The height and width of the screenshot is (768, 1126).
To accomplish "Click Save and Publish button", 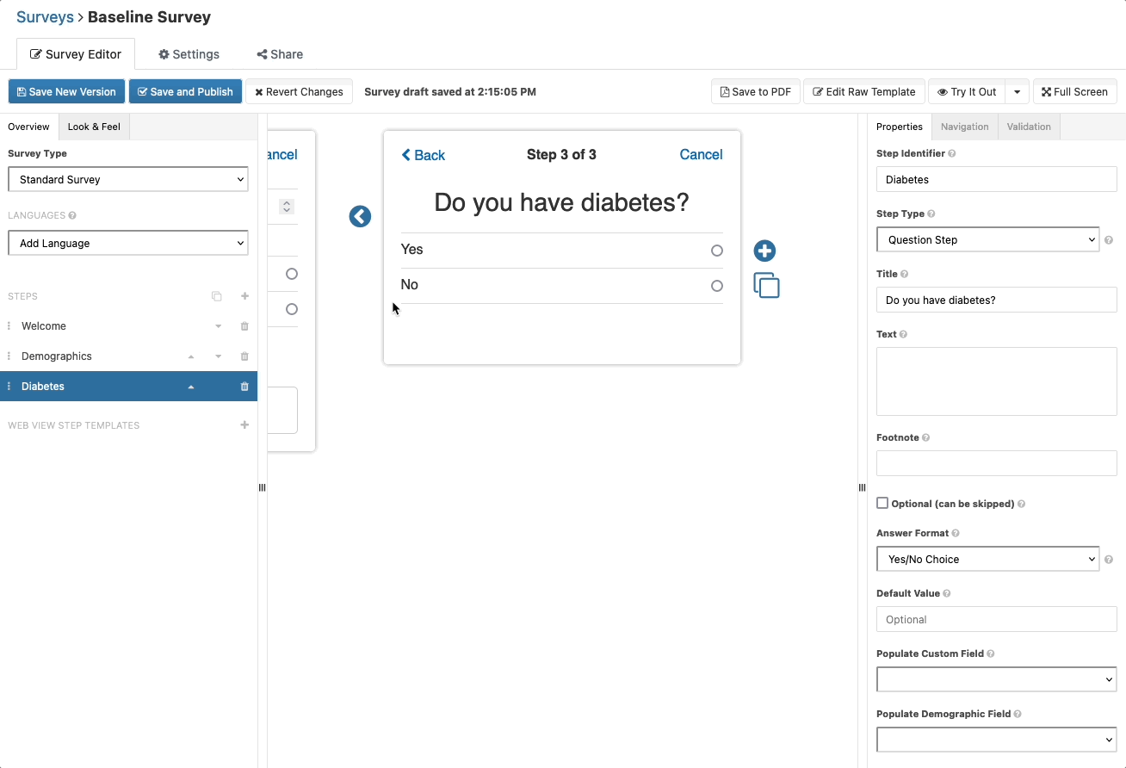I will click(185, 92).
